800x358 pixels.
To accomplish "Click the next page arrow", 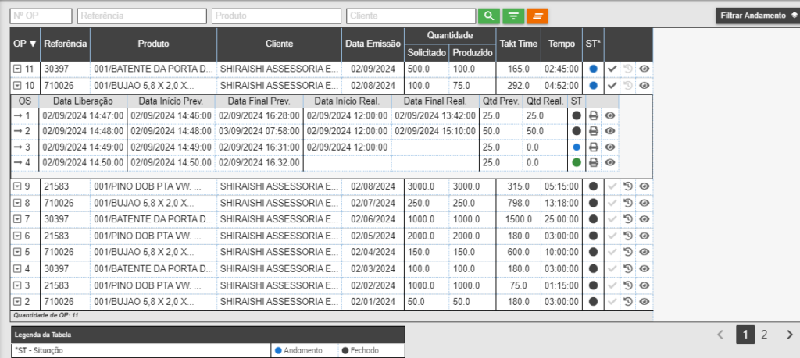I will [789, 335].
